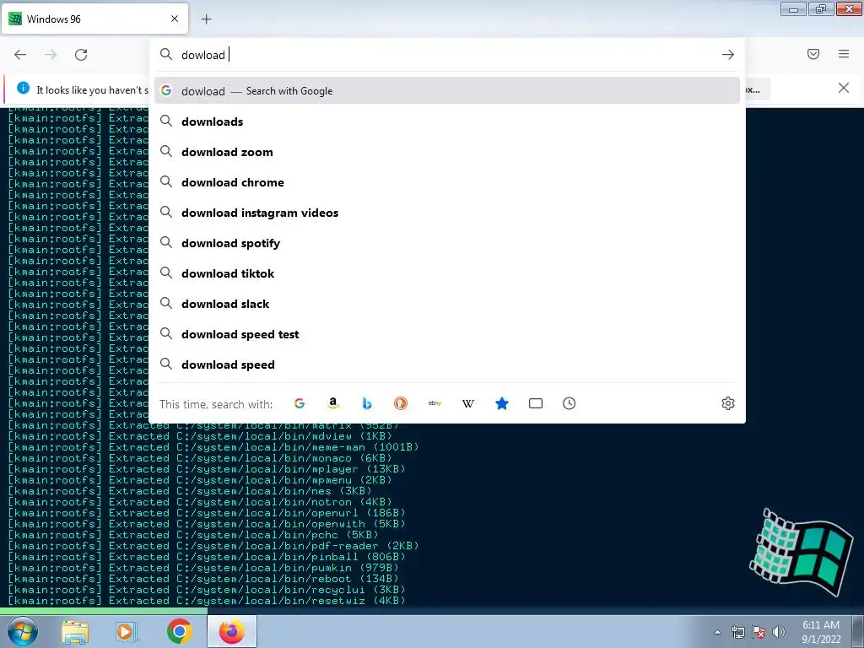Click the info icon in notification bar
This screenshot has width=864, height=648.
23,88
